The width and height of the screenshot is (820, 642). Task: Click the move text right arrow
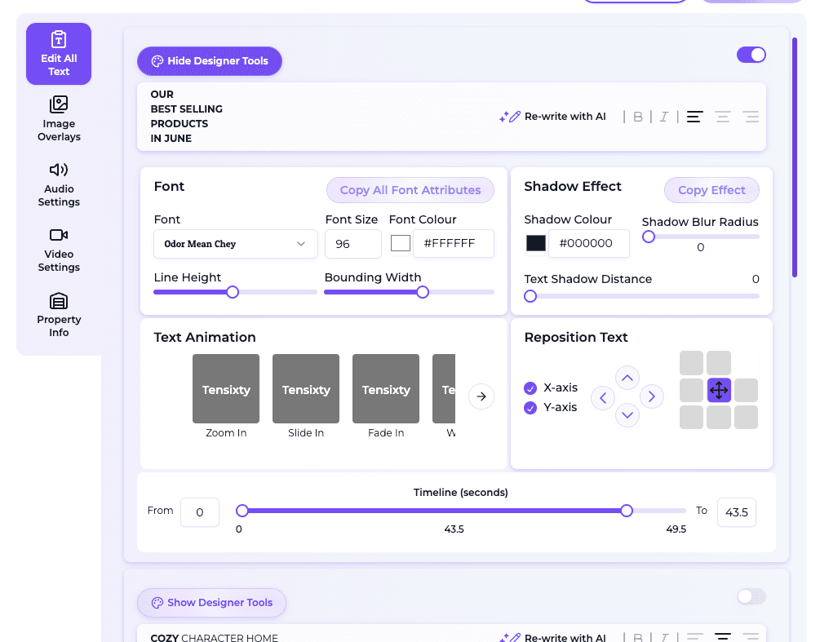tap(652, 396)
